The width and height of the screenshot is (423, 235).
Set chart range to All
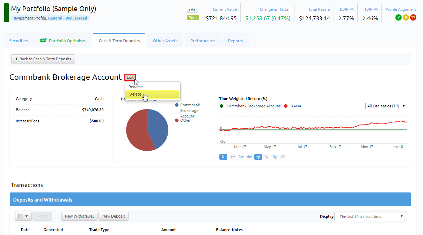tap(283, 157)
